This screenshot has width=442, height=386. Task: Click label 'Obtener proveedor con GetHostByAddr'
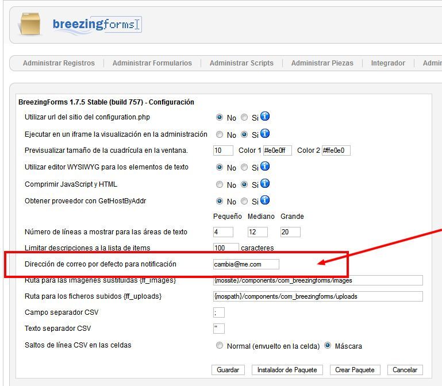click(86, 201)
